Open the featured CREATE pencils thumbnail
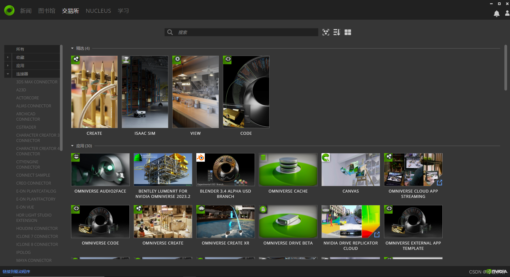The width and height of the screenshot is (510, 277). pyautogui.click(x=94, y=92)
